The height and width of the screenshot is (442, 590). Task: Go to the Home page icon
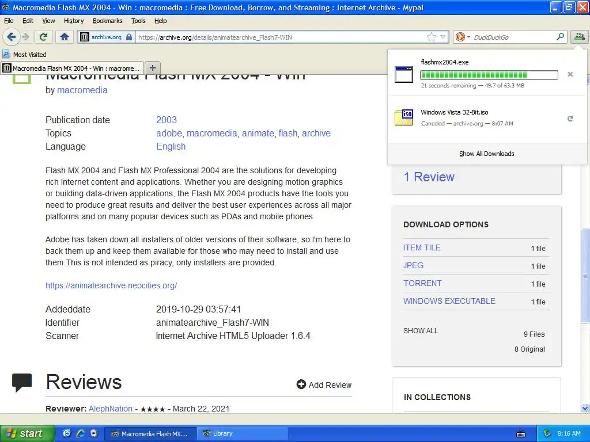[x=65, y=37]
